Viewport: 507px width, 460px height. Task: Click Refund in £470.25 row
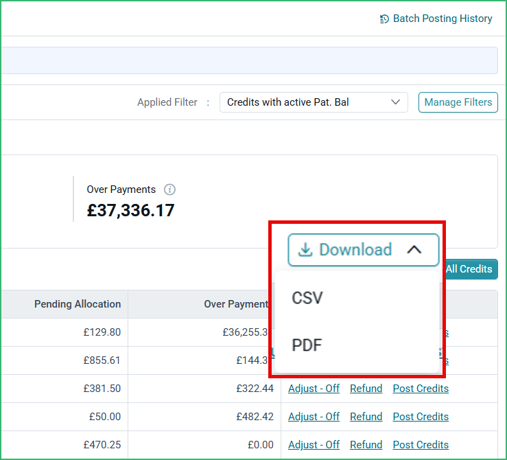click(x=366, y=444)
